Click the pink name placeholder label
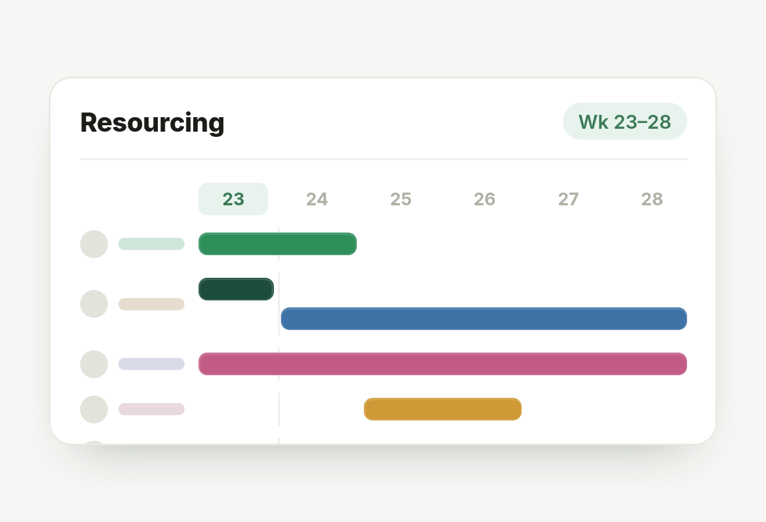766x522 pixels. (x=151, y=409)
